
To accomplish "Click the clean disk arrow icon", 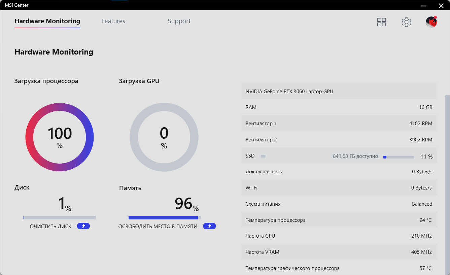I will click(83, 226).
